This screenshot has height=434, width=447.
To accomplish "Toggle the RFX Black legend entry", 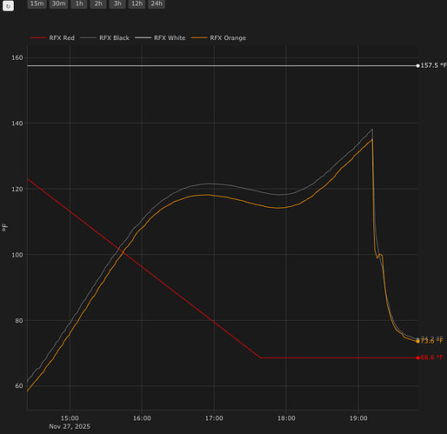I will 105,38.
